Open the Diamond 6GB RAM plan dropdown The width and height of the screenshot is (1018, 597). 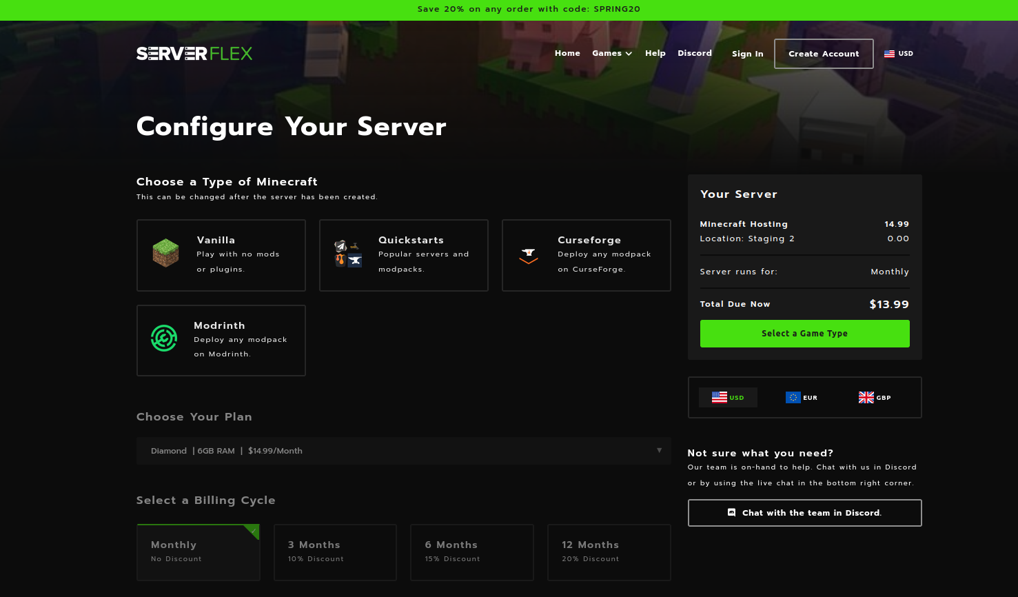(404, 451)
